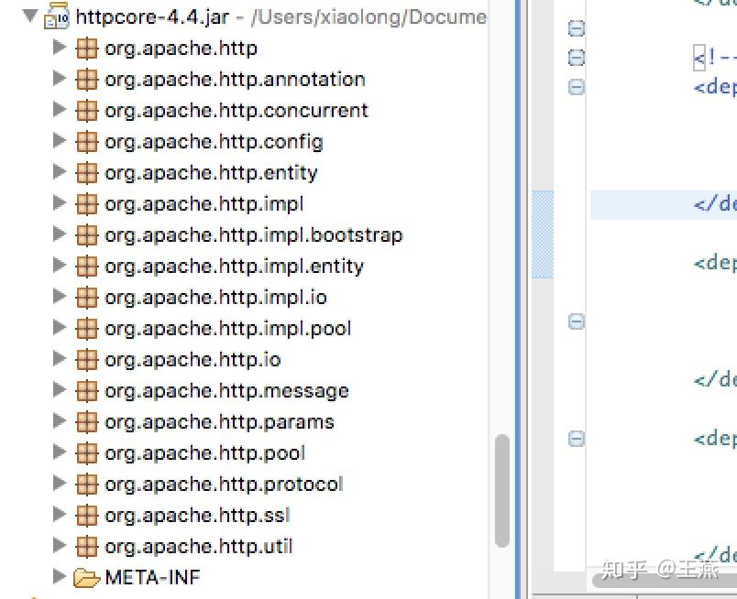Click the closing <dep tag text in the editor

tap(713, 263)
